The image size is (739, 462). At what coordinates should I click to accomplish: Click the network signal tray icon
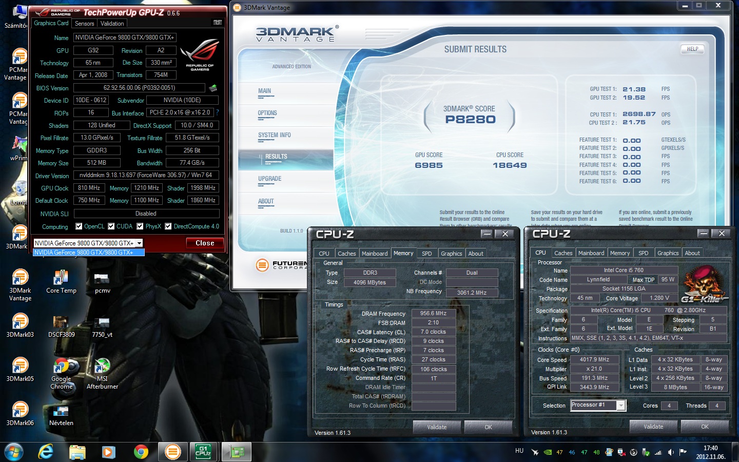pyautogui.click(x=658, y=452)
